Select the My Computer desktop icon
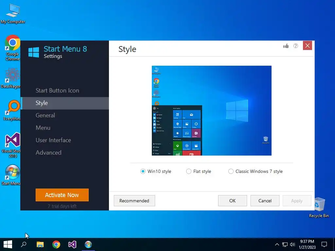335x251 pixels. pyautogui.click(x=13, y=14)
